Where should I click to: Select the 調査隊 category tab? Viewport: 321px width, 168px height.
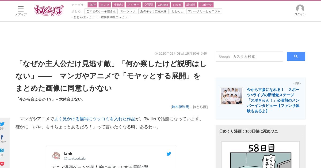(x=191, y=5)
